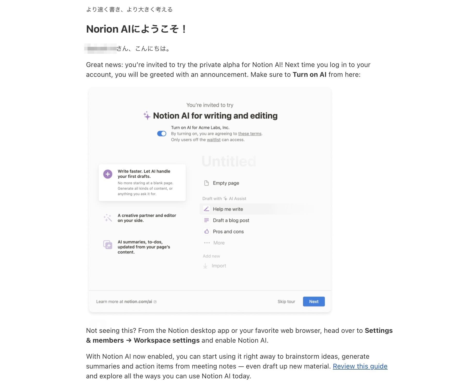Choose Draft a blog post

click(231, 220)
